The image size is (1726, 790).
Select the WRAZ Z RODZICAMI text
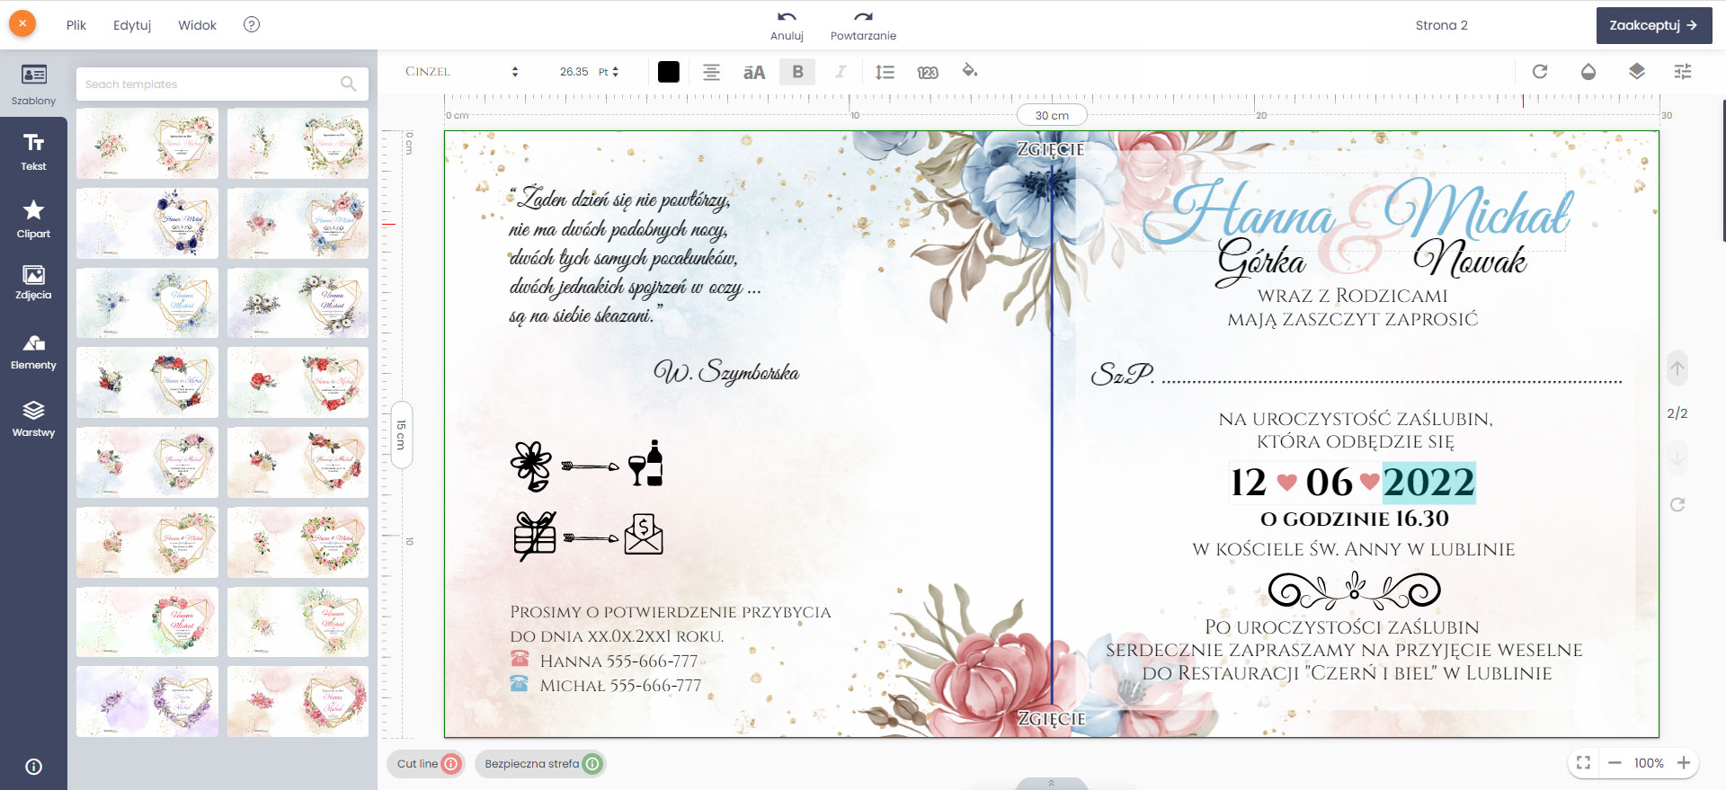(x=1352, y=296)
